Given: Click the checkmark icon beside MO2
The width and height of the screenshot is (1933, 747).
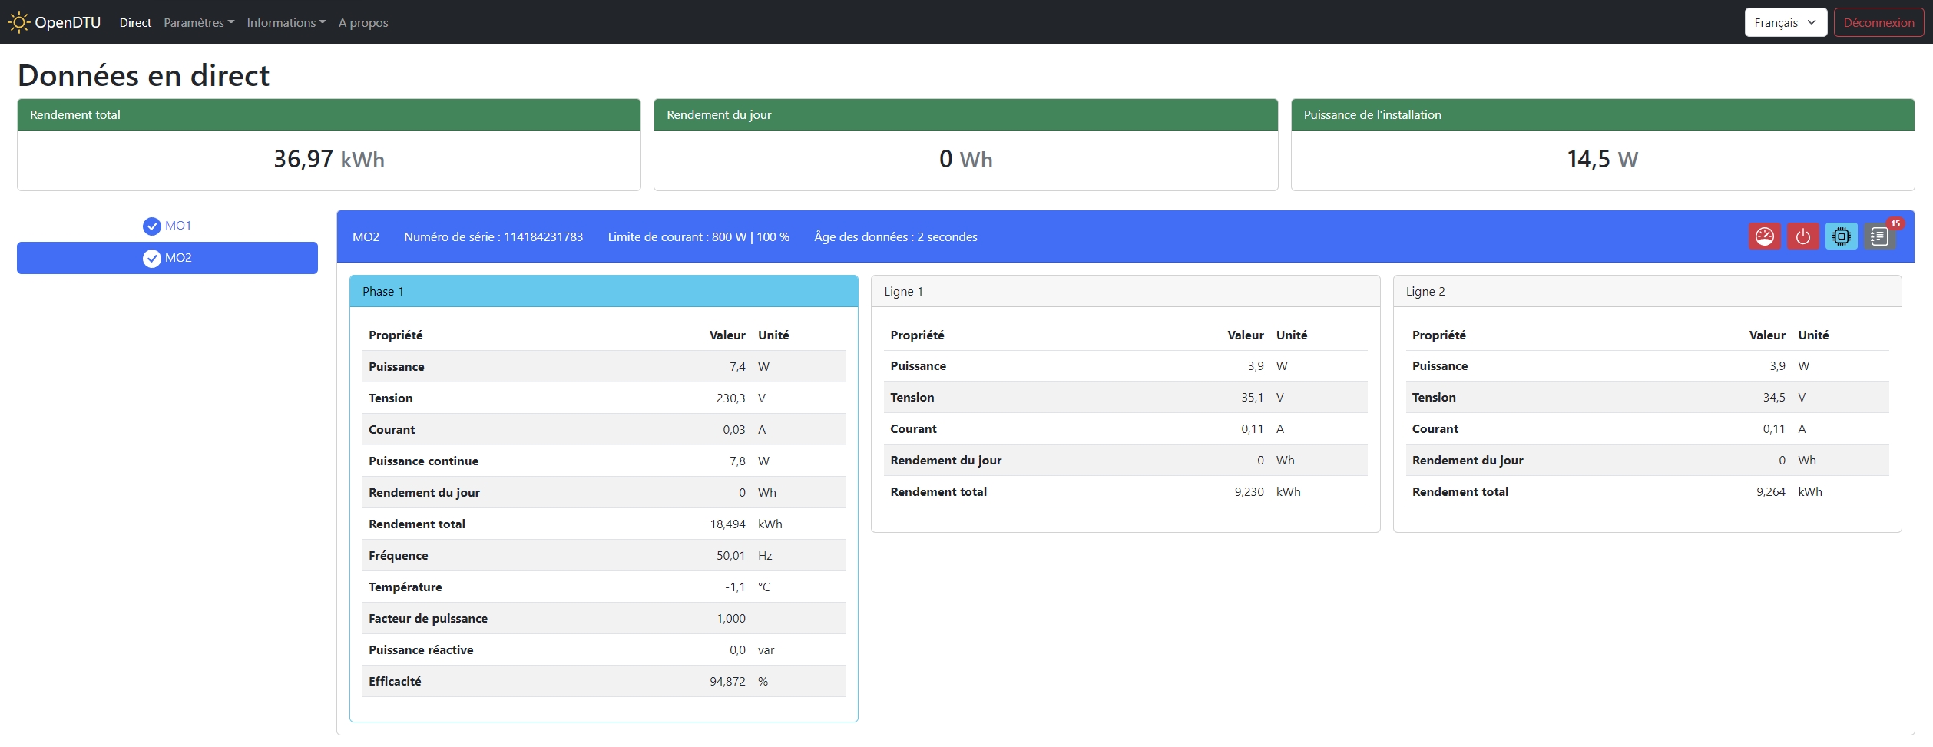Looking at the screenshot, I should (x=151, y=258).
